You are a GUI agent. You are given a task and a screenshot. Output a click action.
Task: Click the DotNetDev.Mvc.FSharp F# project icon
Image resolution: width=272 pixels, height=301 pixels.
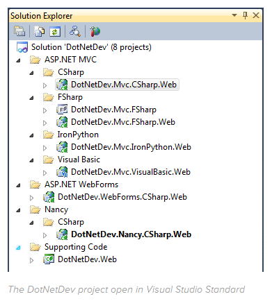tap(62, 110)
